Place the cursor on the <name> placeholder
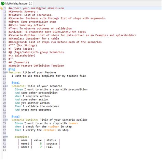The width and height of the screenshot is (162, 160). coord(73,123)
